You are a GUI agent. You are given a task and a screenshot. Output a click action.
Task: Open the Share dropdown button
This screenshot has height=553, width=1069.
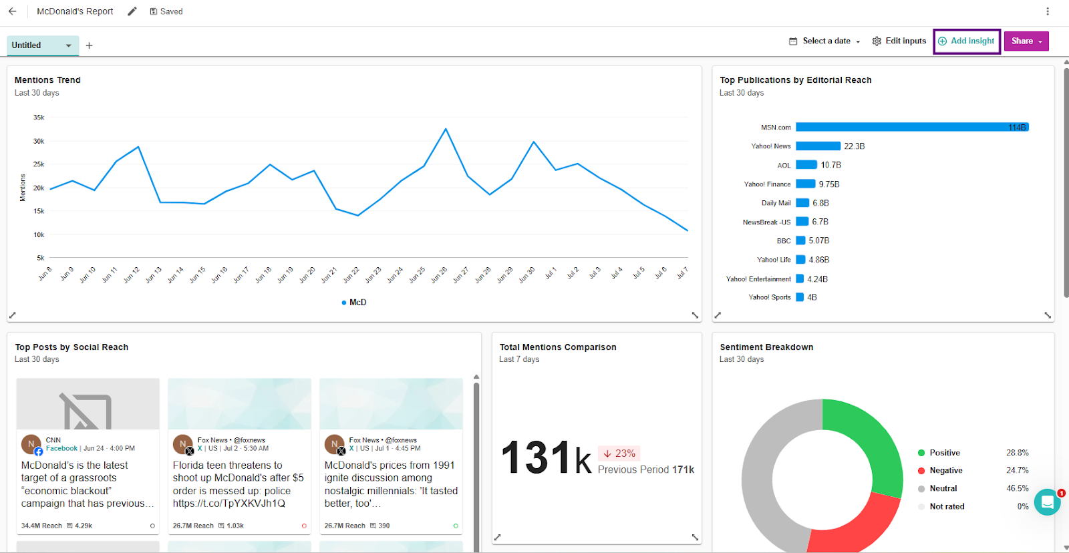point(1026,41)
